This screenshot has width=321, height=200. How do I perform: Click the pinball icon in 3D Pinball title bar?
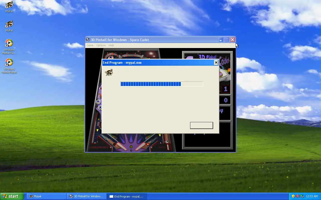click(x=88, y=39)
